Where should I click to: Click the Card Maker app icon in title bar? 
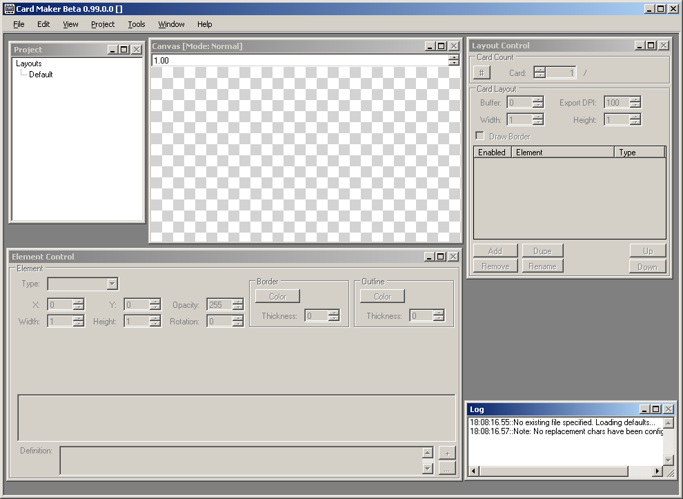8,8
